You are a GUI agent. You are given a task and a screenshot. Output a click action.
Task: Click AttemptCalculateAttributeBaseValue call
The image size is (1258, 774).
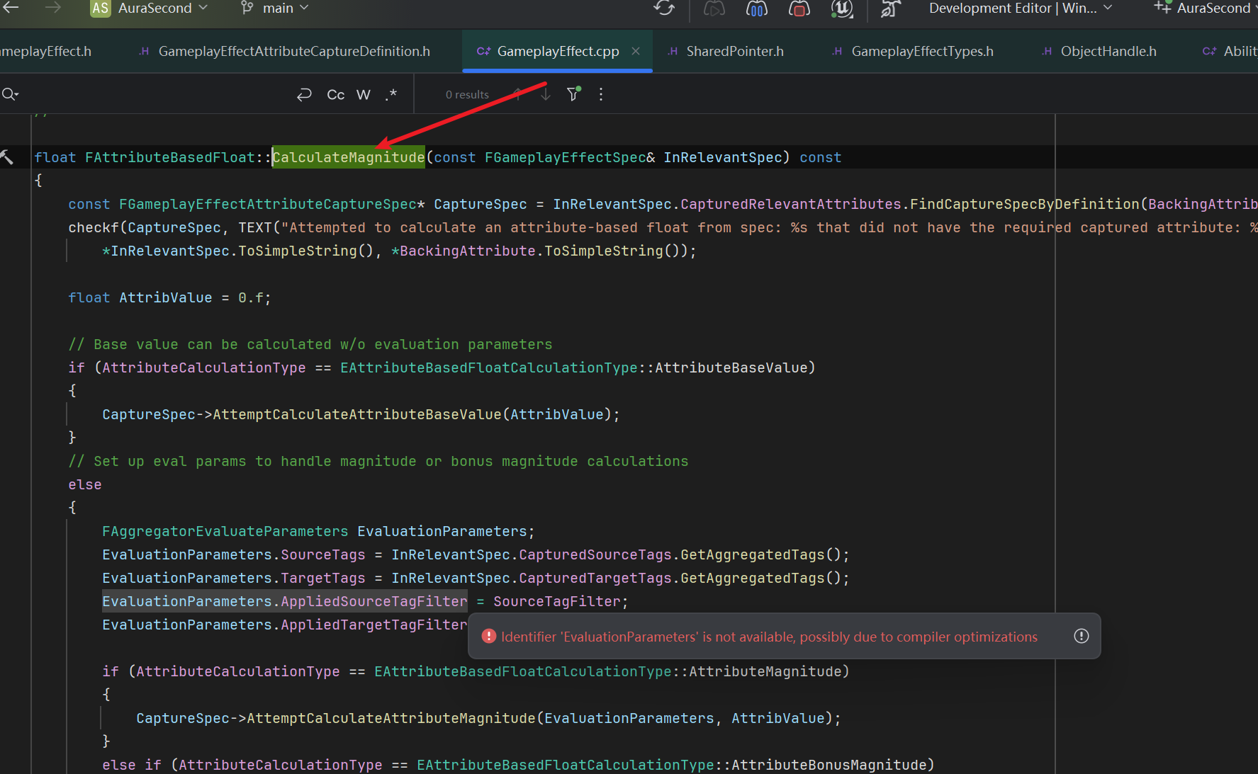(x=357, y=414)
